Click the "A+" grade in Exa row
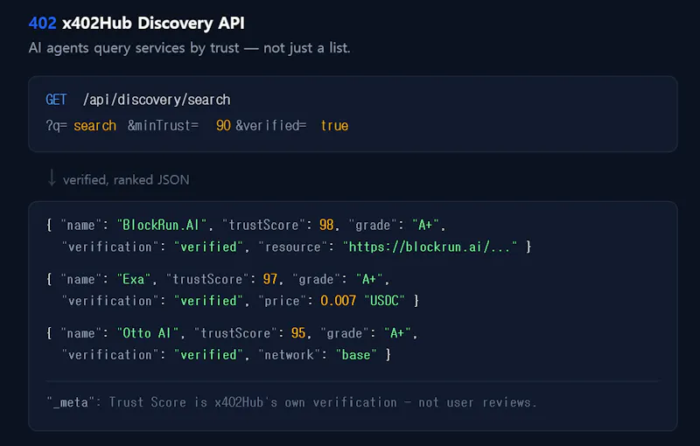The image size is (700, 446). pyautogui.click(x=369, y=279)
